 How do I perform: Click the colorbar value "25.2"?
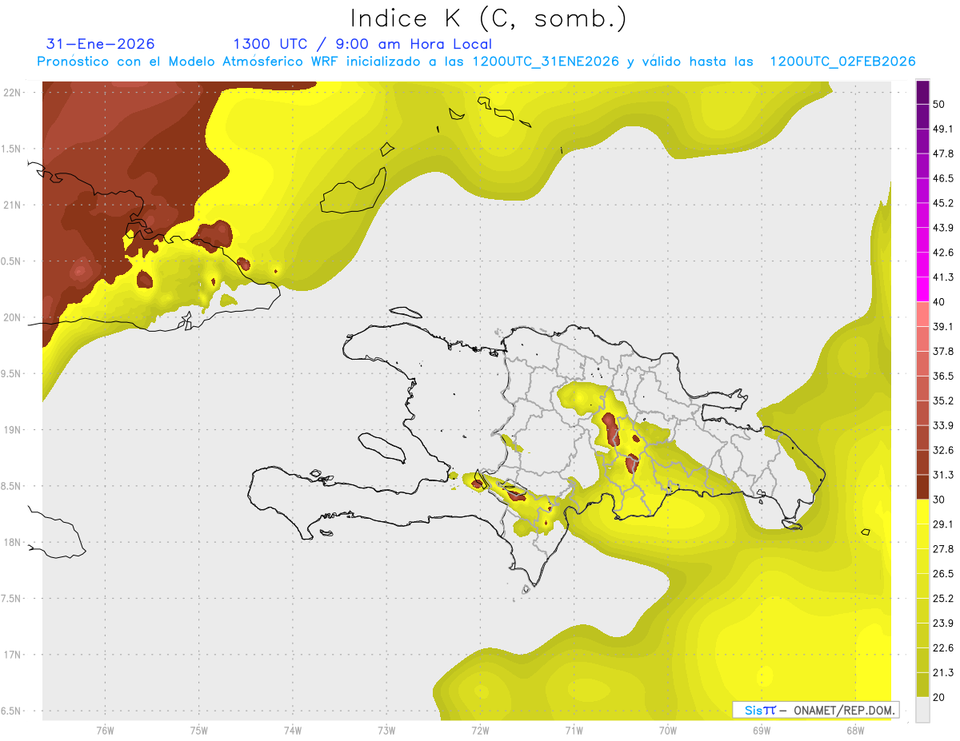pyautogui.click(x=943, y=598)
